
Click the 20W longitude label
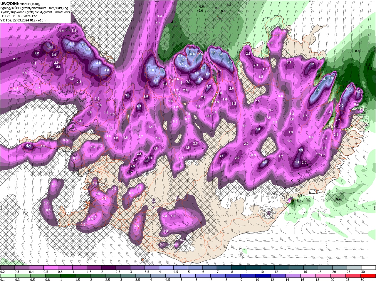tap(156, 1)
